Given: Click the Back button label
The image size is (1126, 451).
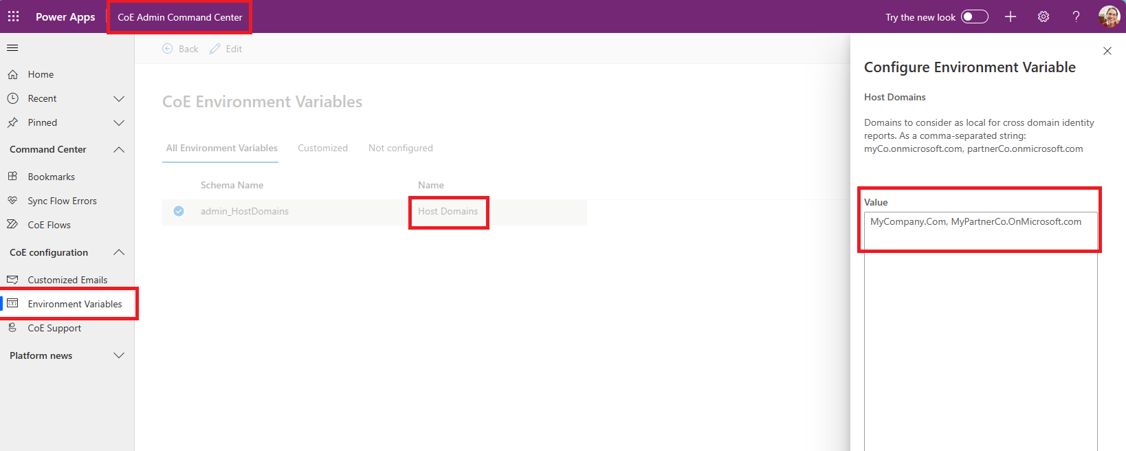Looking at the screenshot, I should 188,49.
